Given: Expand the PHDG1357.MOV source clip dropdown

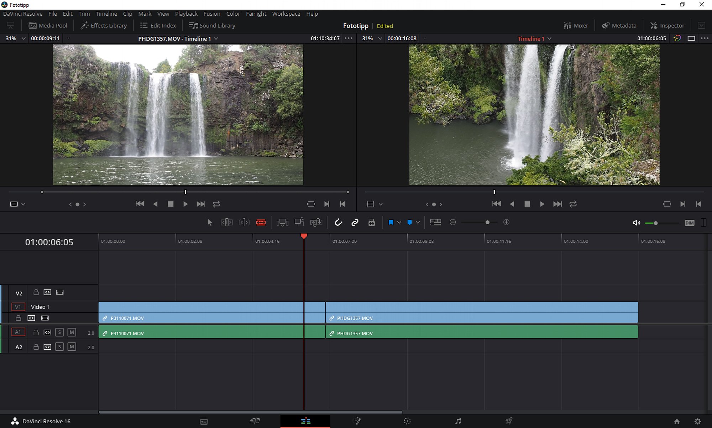Looking at the screenshot, I should pos(216,38).
